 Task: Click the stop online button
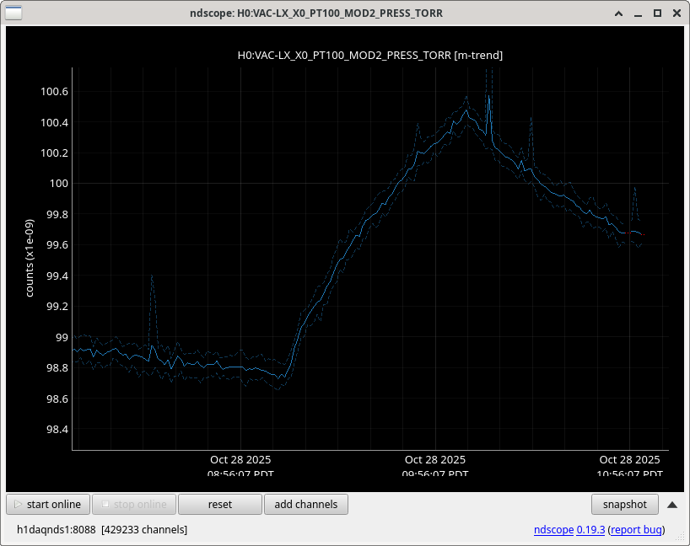pos(134,505)
